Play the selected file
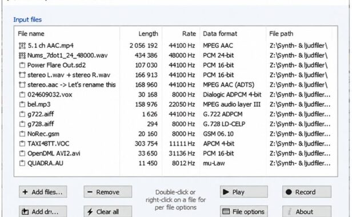This screenshot has height=217, width=352. 244,192
